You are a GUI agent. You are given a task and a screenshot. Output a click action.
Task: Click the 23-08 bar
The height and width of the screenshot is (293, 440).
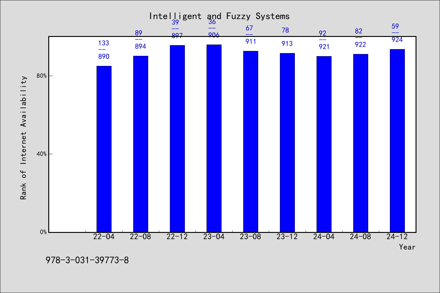point(251,141)
